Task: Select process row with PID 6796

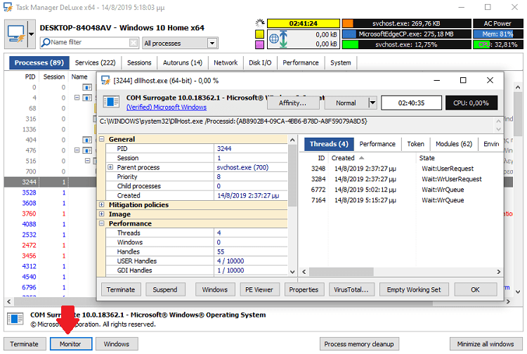Action: click(50, 287)
